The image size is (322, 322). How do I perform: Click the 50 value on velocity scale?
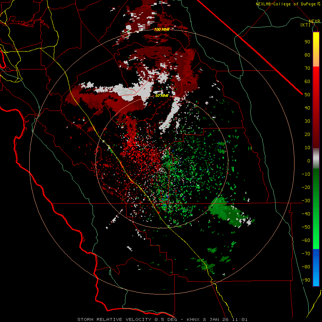307,95
